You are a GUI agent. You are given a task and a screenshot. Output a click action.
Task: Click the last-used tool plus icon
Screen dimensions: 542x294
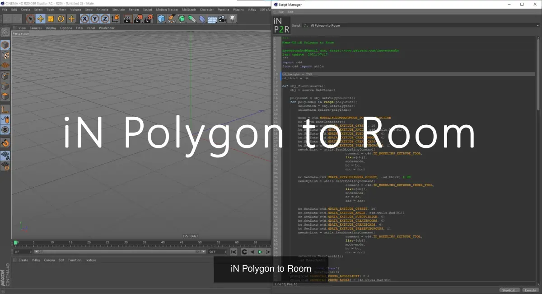(71, 19)
